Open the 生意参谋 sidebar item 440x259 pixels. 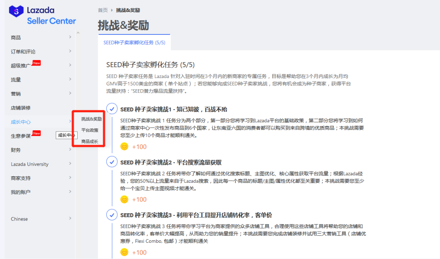21,136
